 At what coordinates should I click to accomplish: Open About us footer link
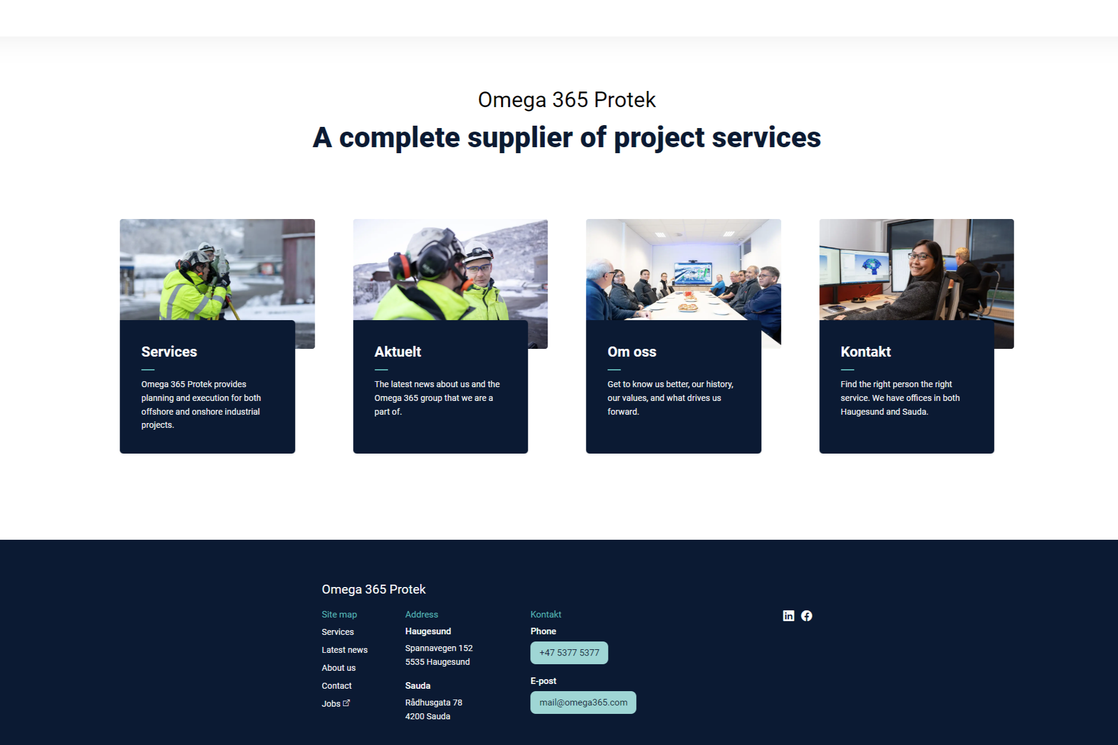(x=338, y=668)
